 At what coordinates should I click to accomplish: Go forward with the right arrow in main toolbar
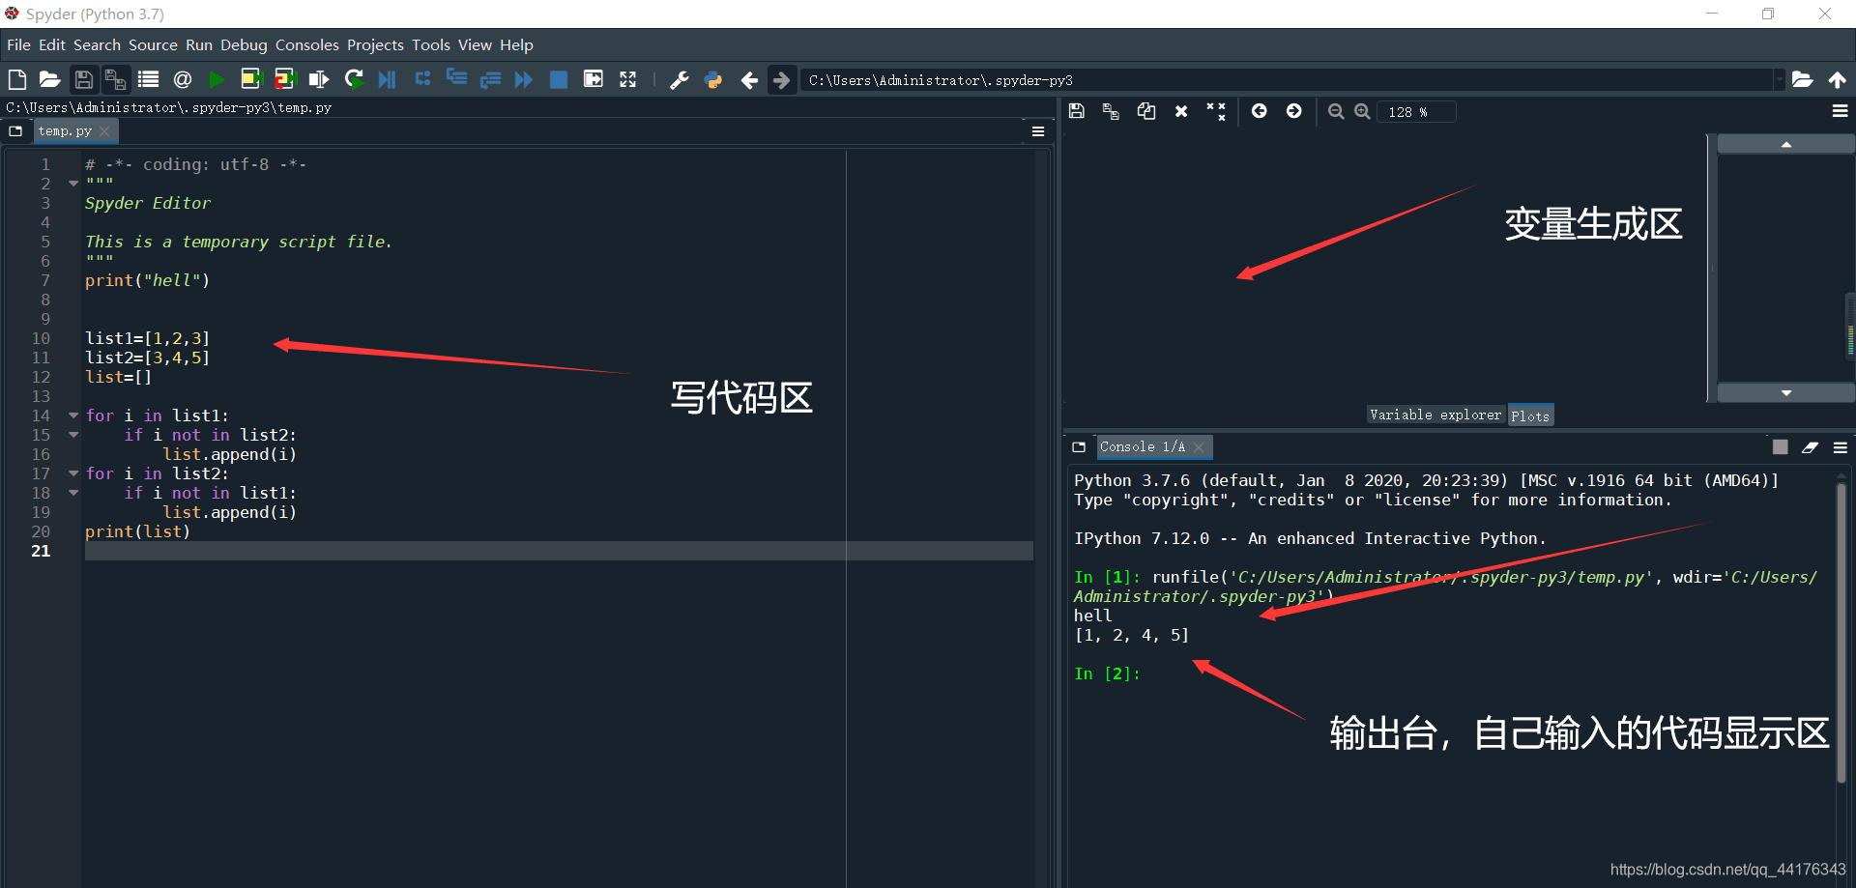tap(781, 80)
